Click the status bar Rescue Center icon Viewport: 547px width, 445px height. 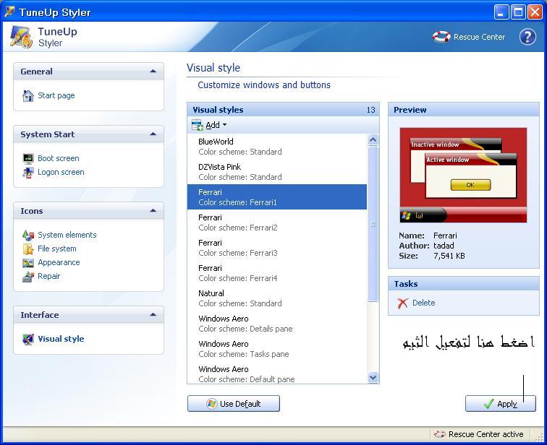pyautogui.click(x=440, y=434)
